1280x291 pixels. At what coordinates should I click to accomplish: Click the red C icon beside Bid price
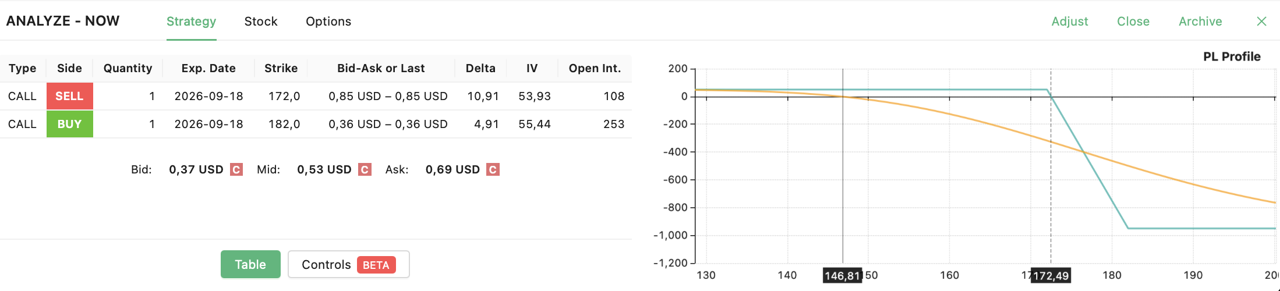236,169
